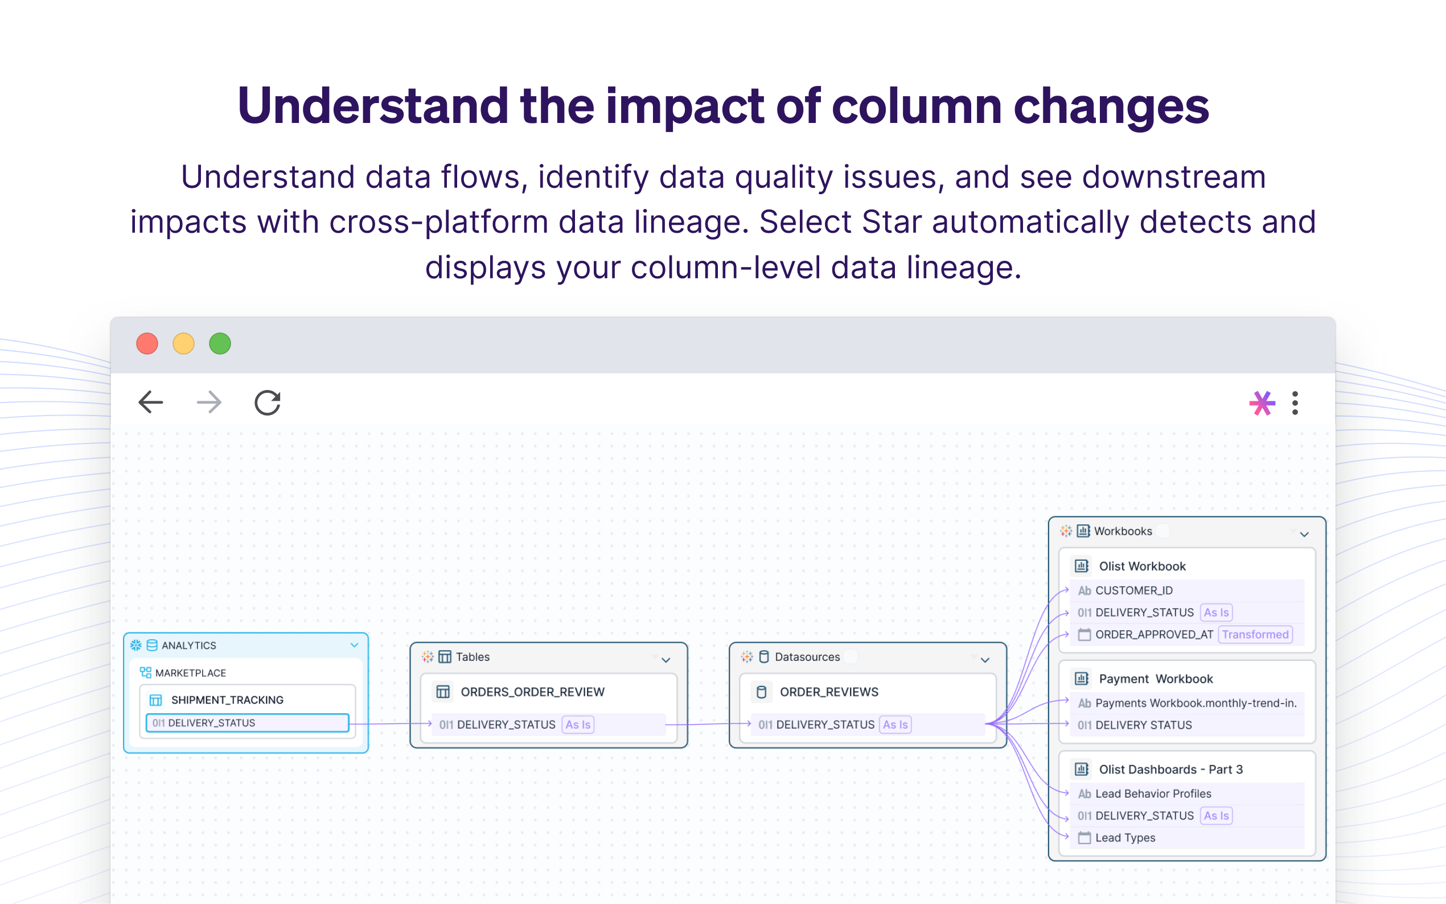Open the Select Star extension icon
Image resolution: width=1446 pixels, height=904 pixels.
pos(1262,403)
